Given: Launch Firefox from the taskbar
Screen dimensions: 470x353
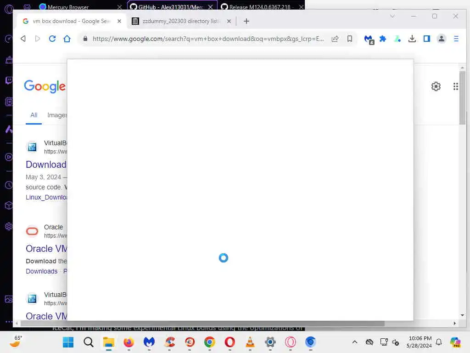Looking at the screenshot, I should pos(129,342).
